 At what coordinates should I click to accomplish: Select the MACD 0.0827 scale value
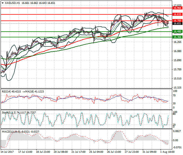click(x=177, y=131)
